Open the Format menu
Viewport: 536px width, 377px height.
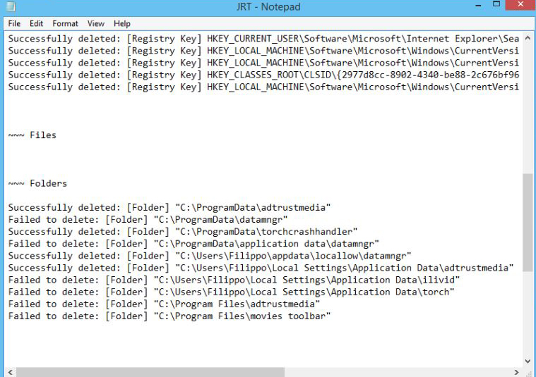(x=65, y=23)
